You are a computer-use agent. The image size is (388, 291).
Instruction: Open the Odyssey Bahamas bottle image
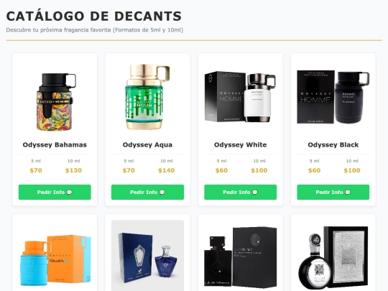[55, 98]
